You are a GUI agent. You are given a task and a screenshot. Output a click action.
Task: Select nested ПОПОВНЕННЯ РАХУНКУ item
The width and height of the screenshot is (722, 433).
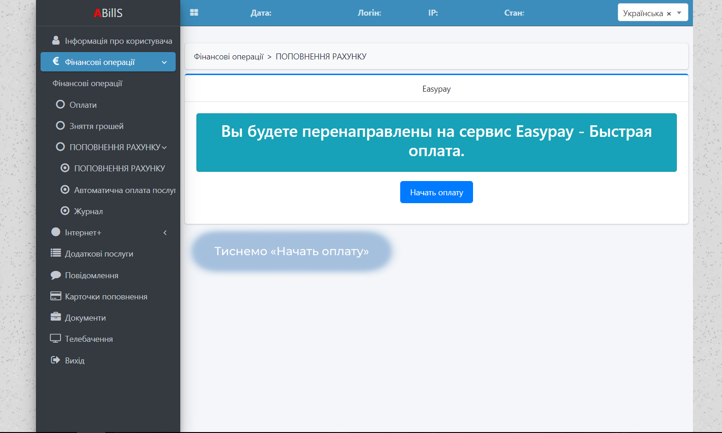tap(119, 169)
